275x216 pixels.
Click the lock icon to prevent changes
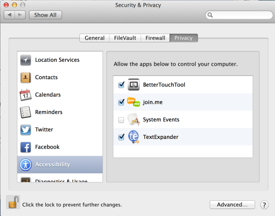[13, 203]
